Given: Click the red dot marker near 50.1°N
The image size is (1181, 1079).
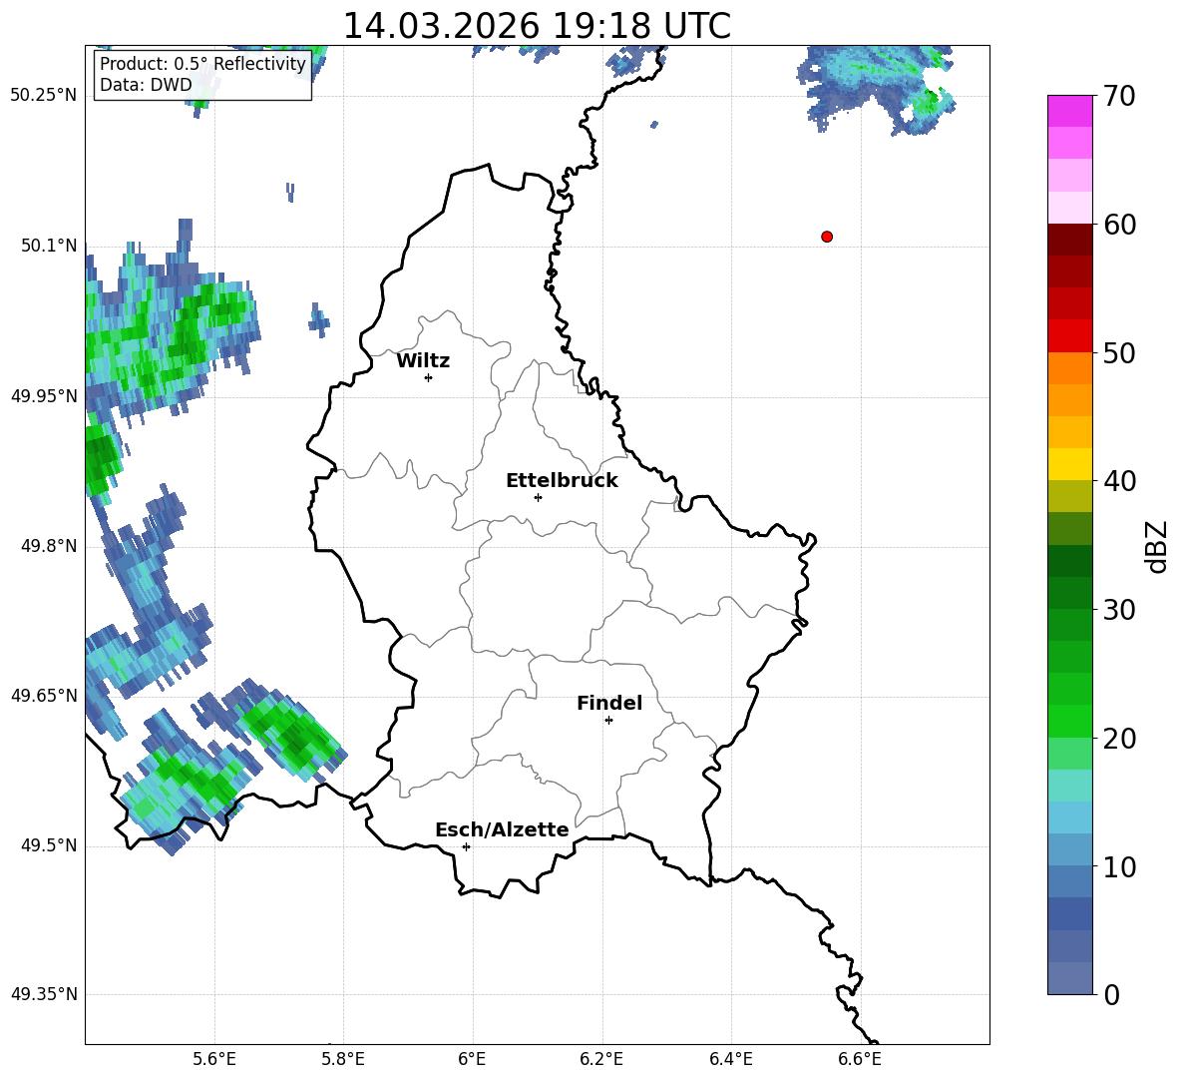Looking at the screenshot, I should (827, 237).
